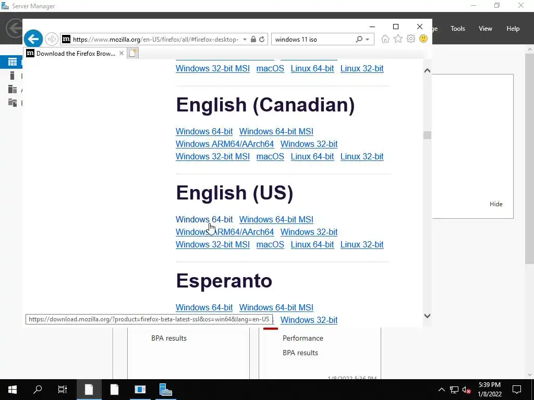Screen dimensions: 534x400
Task: Select All Servers icon in Server Manager sidebar
Action: pos(13,89)
